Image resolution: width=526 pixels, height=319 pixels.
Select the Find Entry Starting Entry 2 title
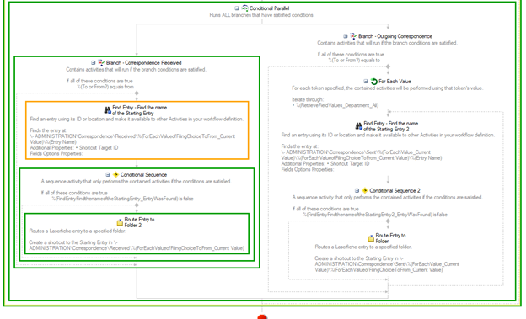(x=390, y=126)
